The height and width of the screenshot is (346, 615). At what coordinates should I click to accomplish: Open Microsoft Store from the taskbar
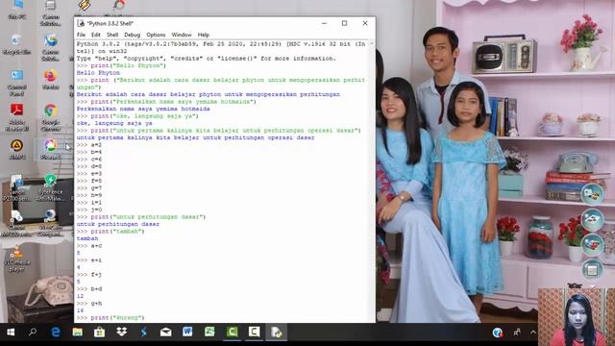pyautogui.click(x=99, y=333)
